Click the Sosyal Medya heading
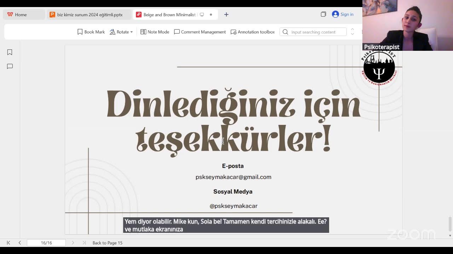 tap(233, 192)
